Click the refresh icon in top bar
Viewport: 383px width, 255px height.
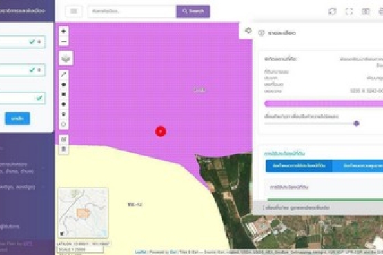(x=333, y=12)
